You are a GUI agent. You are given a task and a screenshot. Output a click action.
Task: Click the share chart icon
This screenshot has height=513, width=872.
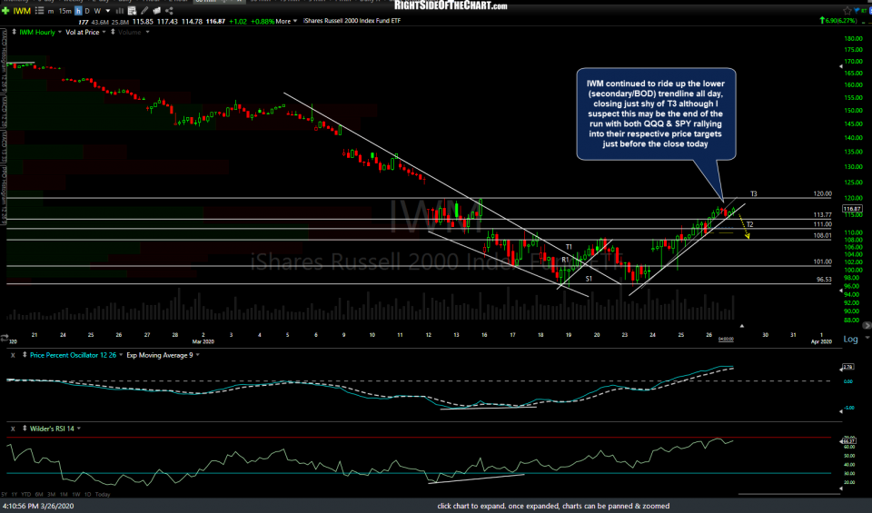pos(169,11)
